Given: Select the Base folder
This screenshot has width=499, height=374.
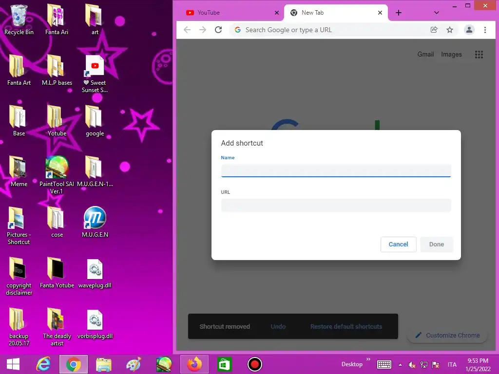Looking at the screenshot, I should point(19,121).
